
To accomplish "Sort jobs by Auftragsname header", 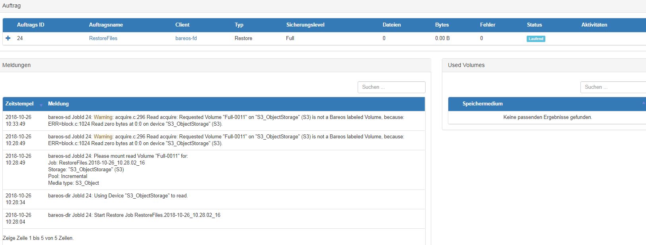I will tap(106, 25).
